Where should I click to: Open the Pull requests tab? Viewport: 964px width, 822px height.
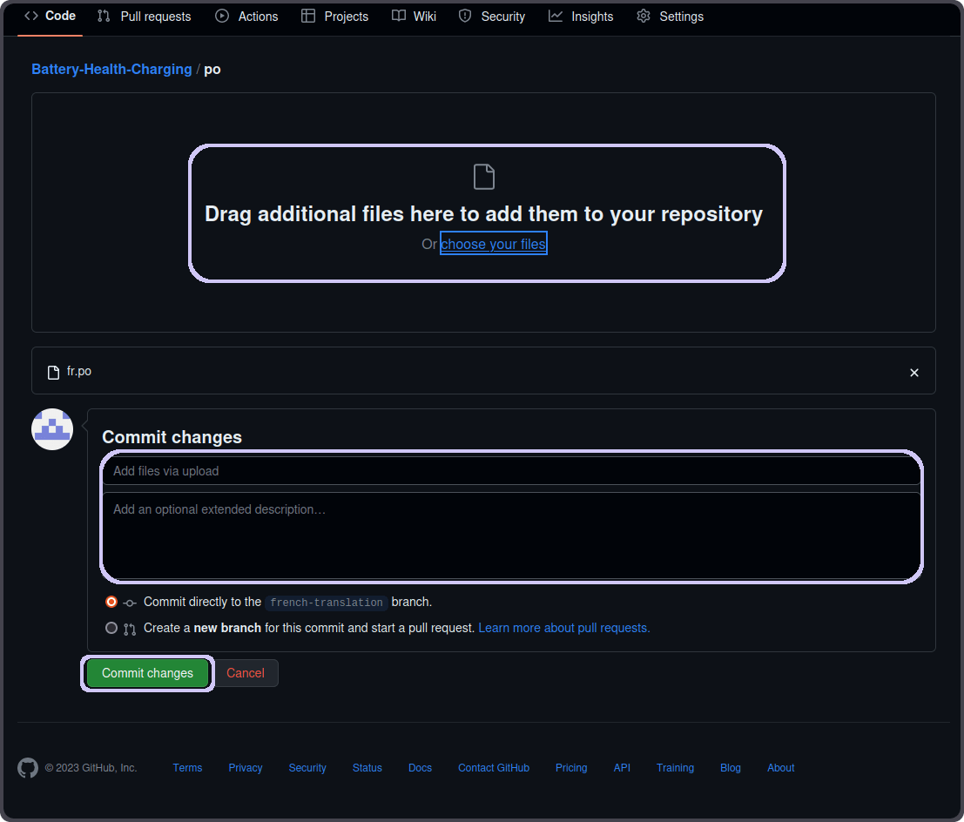[x=144, y=17]
